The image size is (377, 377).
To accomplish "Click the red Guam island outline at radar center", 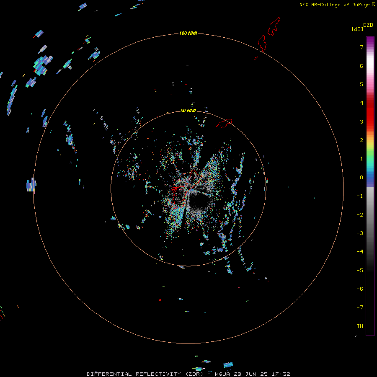I will coord(187,189).
